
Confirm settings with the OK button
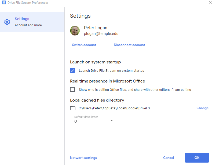pos(197,158)
